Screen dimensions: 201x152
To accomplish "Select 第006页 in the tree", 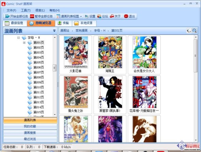I will coord(38,67).
